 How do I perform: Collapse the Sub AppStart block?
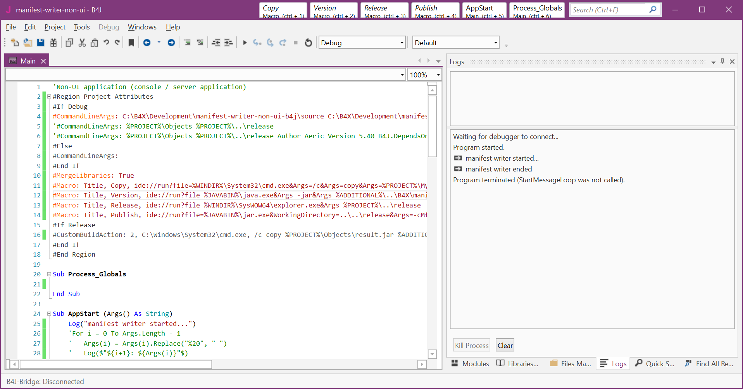[49, 314]
